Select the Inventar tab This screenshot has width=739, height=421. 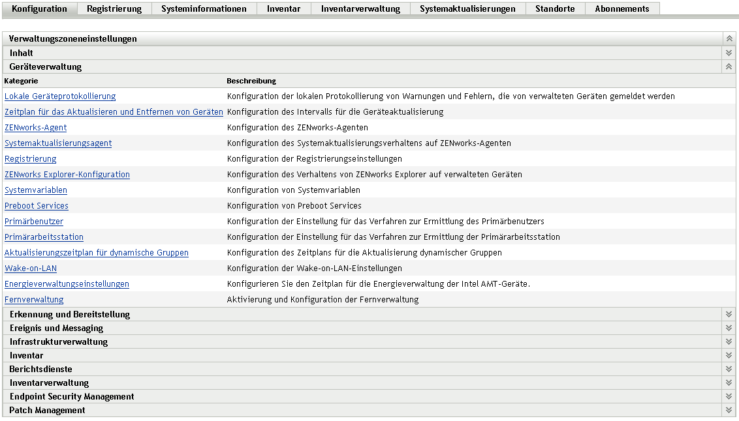pyautogui.click(x=284, y=9)
